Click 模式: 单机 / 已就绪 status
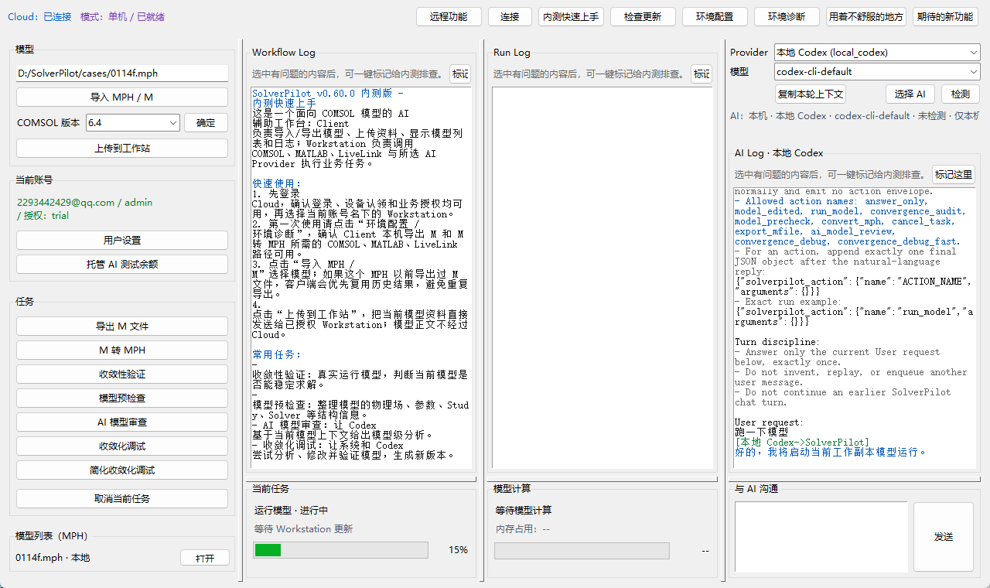Screen dimensions: 990x588 click(122, 16)
